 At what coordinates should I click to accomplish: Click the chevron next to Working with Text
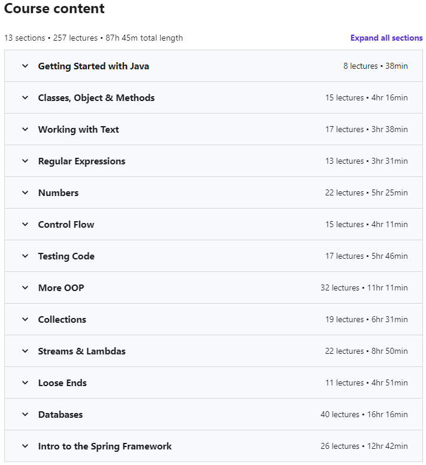click(x=25, y=130)
